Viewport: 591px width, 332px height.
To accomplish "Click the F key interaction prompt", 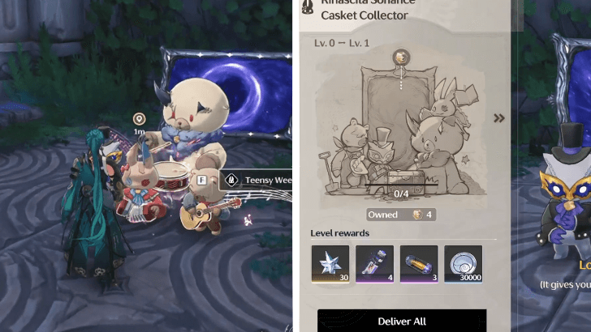I will click(x=202, y=180).
